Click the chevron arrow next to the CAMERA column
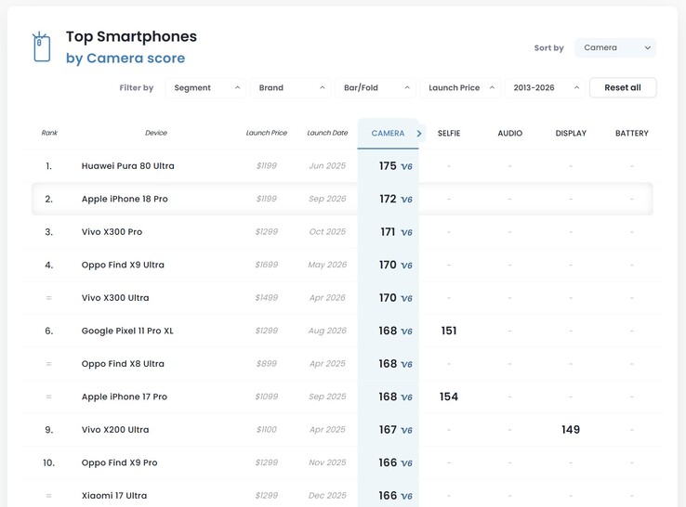This screenshot has height=507, width=686. pyautogui.click(x=419, y=134)
